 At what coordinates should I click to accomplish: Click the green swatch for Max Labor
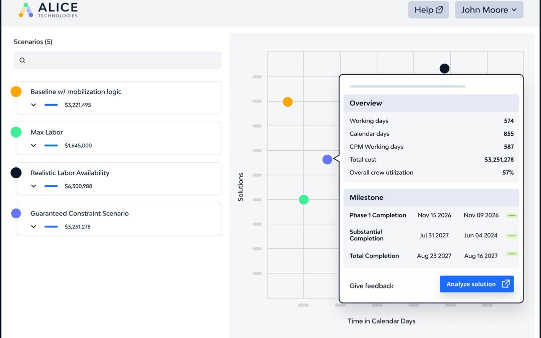(x=16, y=132)
